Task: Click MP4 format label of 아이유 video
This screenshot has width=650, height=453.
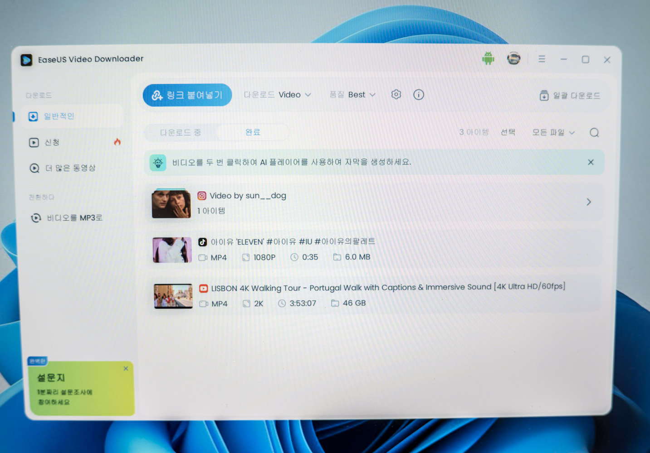Action: pyautogui.click(x=219, y=257)
